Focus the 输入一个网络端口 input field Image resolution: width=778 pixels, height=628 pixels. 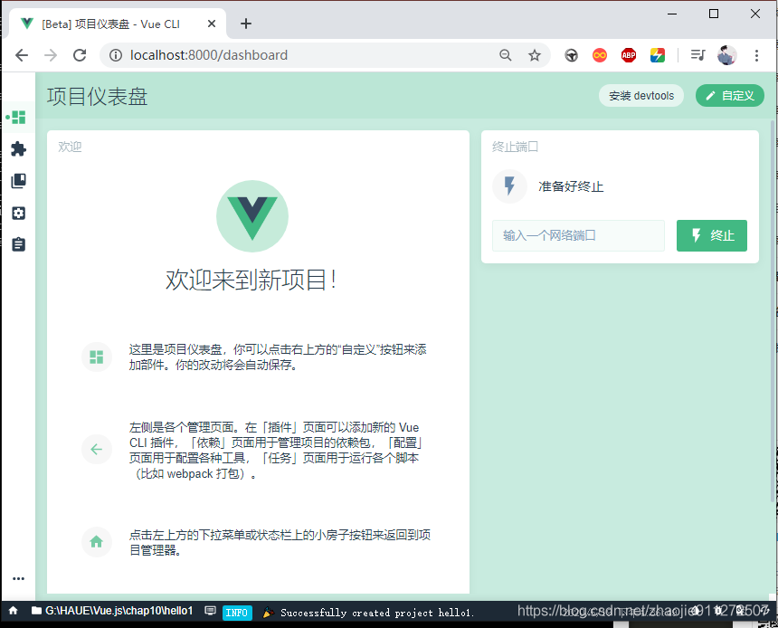578,235
